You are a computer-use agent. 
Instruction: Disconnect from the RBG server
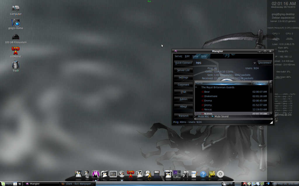click(265, 63)
